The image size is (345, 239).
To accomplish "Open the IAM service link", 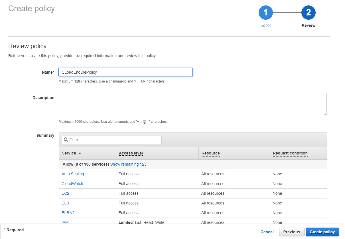I will click(65, 222).
